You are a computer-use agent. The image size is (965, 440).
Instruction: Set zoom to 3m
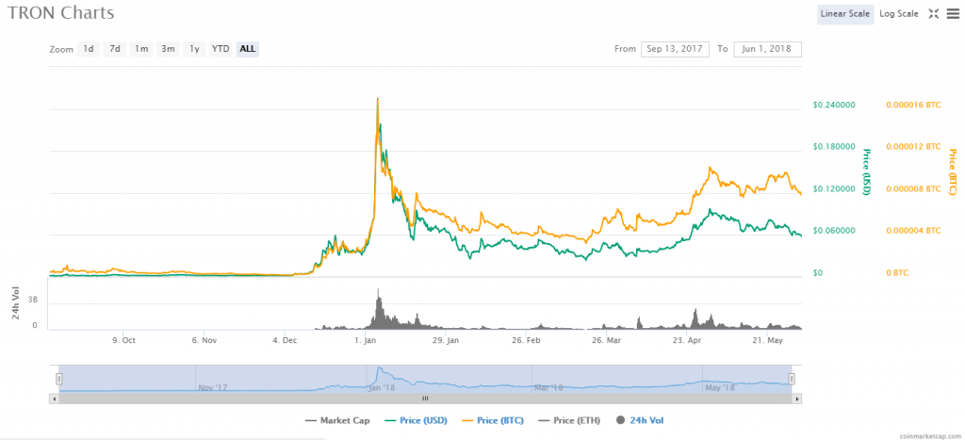168,49
